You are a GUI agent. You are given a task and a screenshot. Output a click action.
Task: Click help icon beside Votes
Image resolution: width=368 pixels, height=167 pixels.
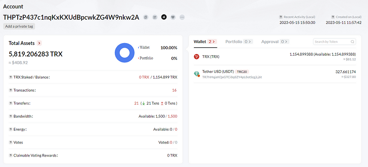(11, 142)
